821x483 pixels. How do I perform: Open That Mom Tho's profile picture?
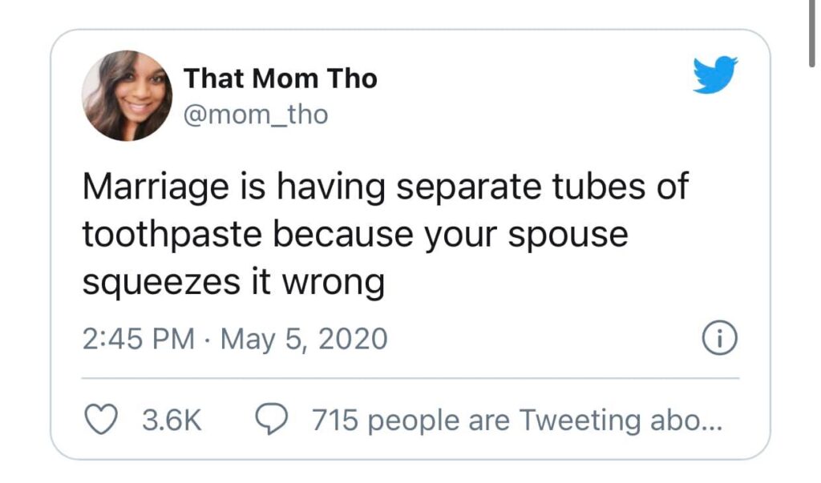click(x=127, y=96)
